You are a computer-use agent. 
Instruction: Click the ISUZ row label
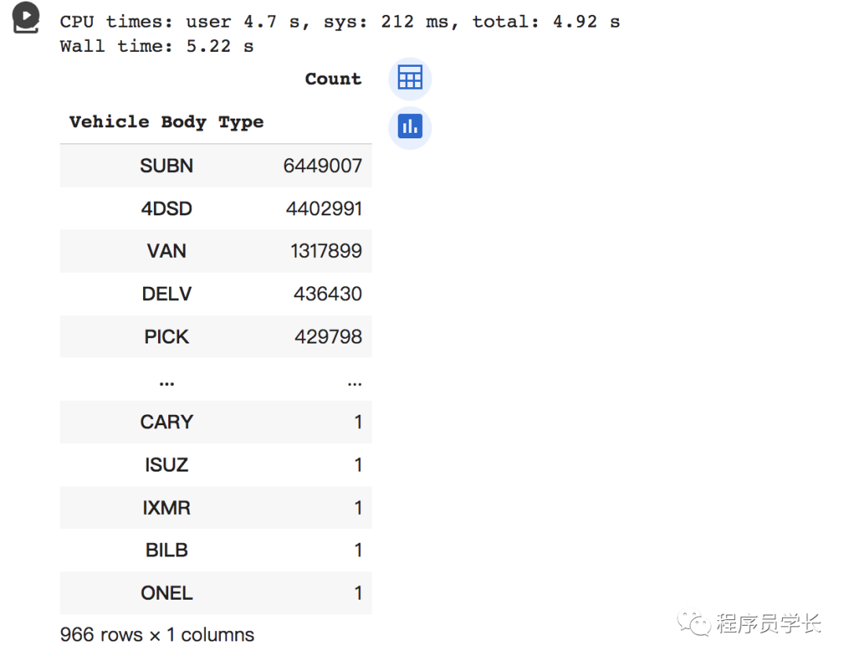point(166,465)
